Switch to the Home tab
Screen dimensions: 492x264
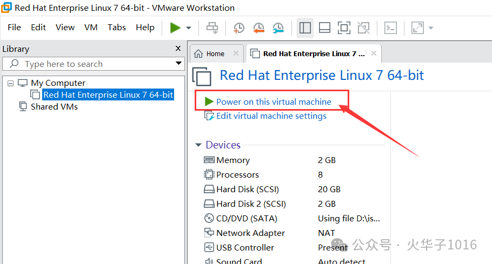pyautogui.click(x=215, y=54)
